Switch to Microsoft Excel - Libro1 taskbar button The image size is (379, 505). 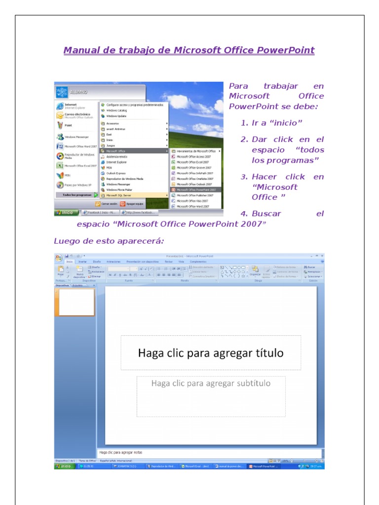tap(195, 466)
